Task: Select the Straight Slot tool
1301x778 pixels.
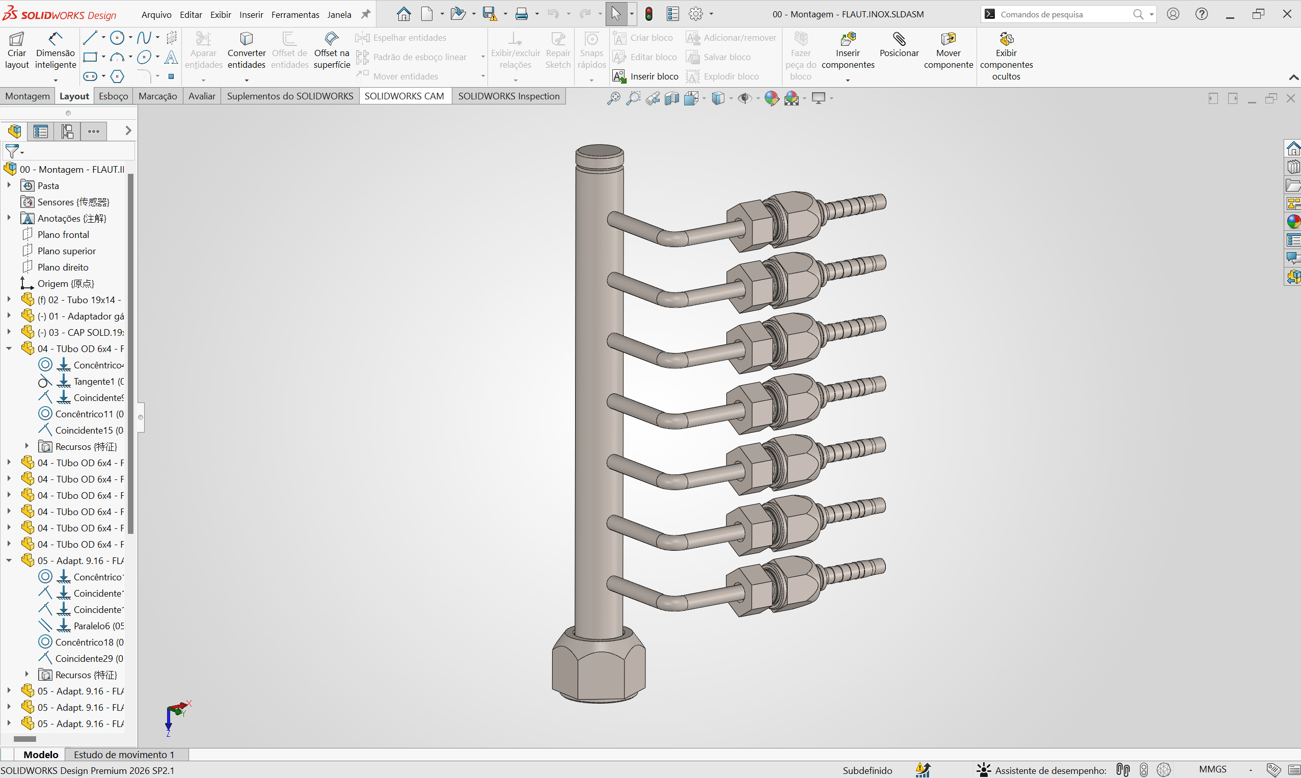Action: click(90, 76)
